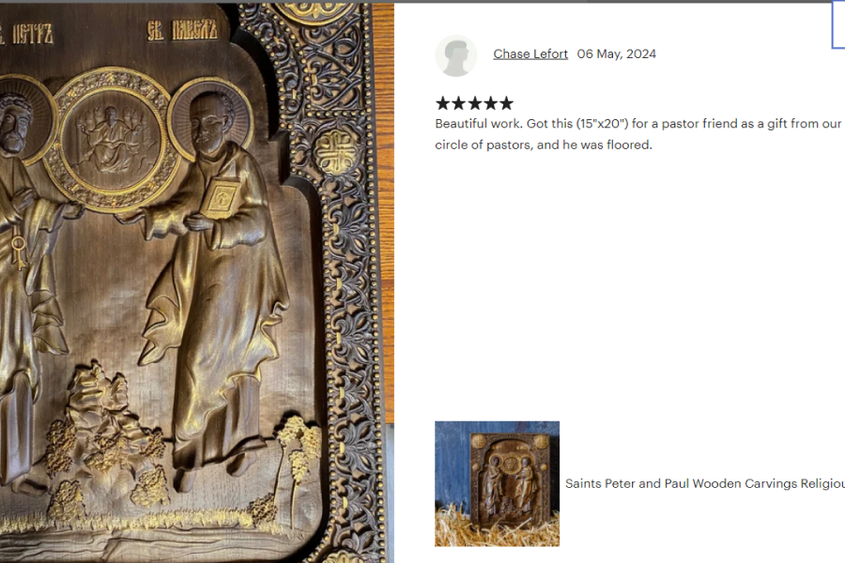This screenshot has width=845, height=563.
Task: Click the second review line "circle of pastors"
Action: click(544, 145)
